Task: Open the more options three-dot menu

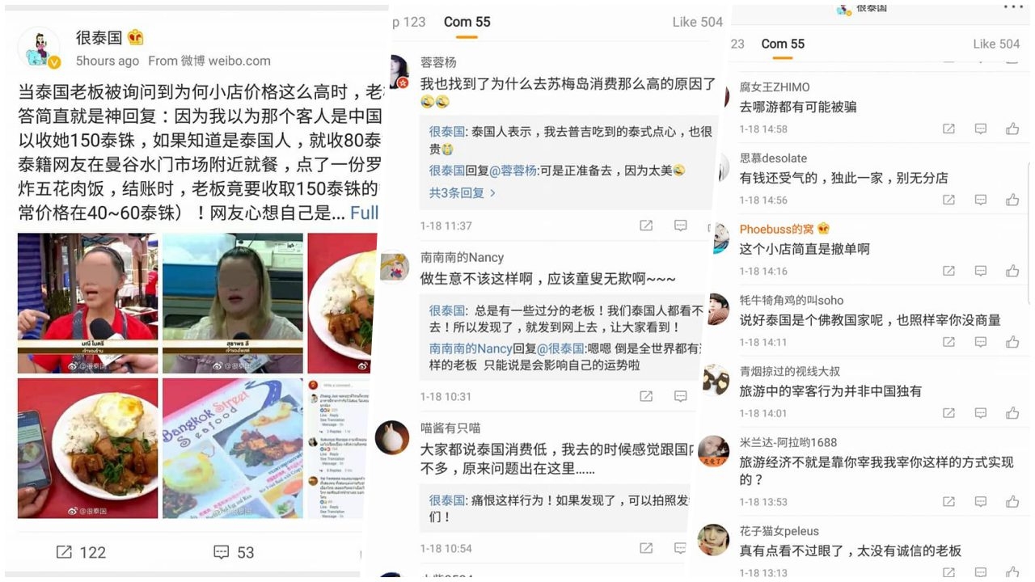Action: pos(1013,7)
